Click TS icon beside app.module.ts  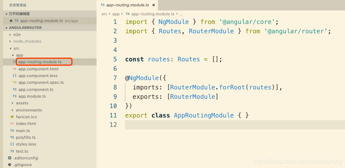(15, 96)
